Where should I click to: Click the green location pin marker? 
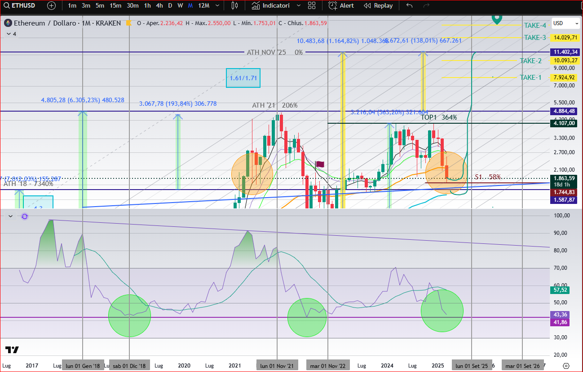pos(496,19)
